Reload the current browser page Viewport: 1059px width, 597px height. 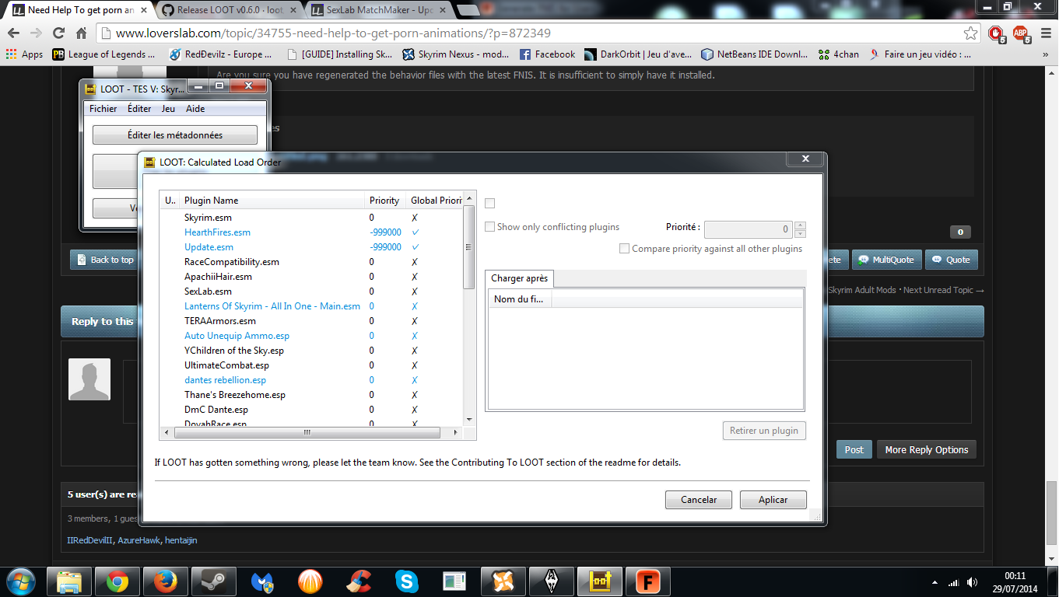(58, 33)
